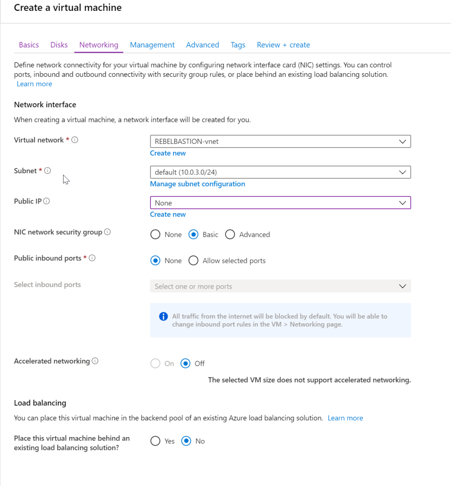Click Create new under Virtual network
451x486 pixels.
click(168, 153)
